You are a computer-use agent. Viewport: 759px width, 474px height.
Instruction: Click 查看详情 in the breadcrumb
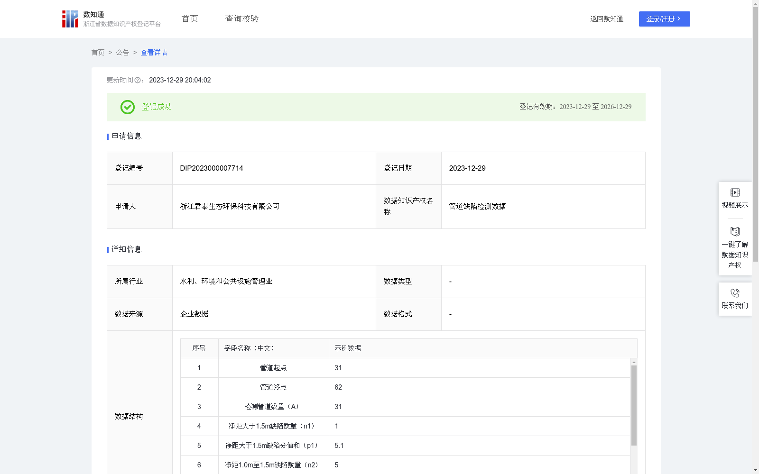pos(154,53)
